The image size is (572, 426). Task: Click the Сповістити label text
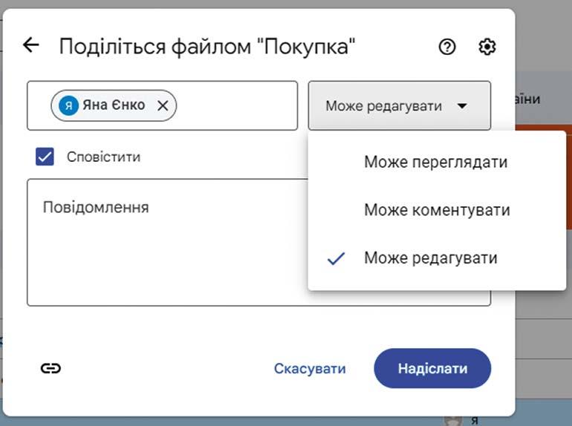pos(103,157)
